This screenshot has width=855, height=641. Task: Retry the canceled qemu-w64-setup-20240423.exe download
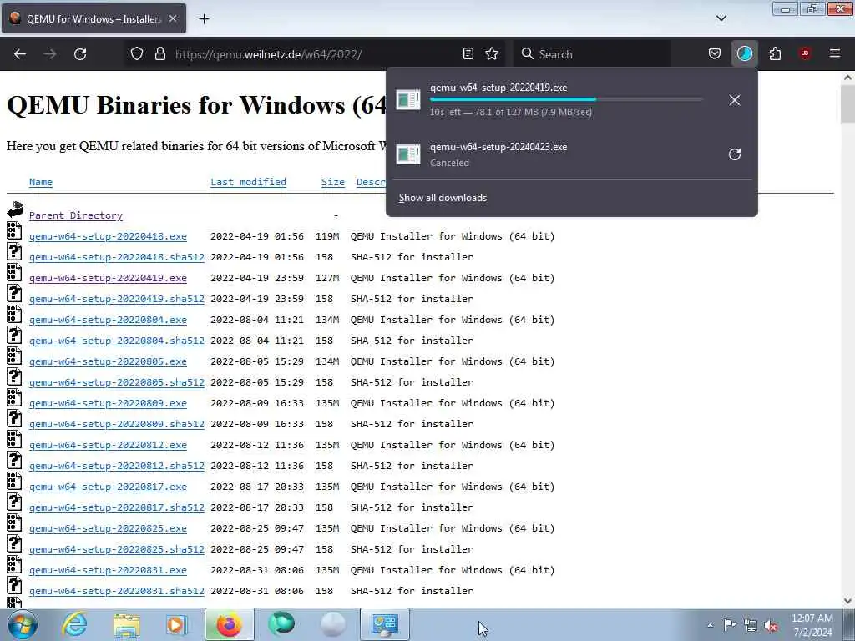pyautogui.click(x=735, y=154)
